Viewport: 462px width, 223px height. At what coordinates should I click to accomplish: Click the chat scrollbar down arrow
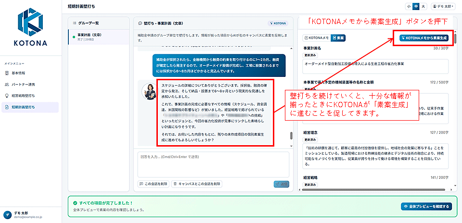point(291,146)
